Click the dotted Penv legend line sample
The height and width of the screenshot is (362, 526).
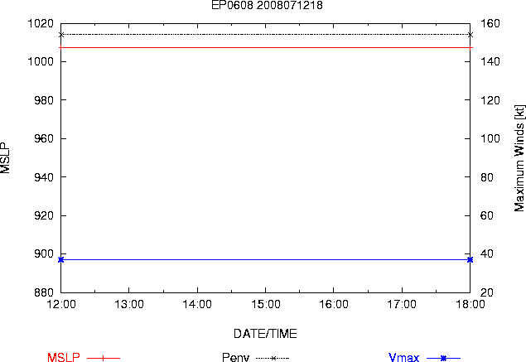(x=273, y=359)
